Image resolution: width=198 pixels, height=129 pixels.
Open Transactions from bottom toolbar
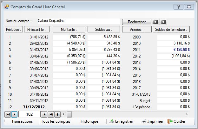(x=22, y=121)
